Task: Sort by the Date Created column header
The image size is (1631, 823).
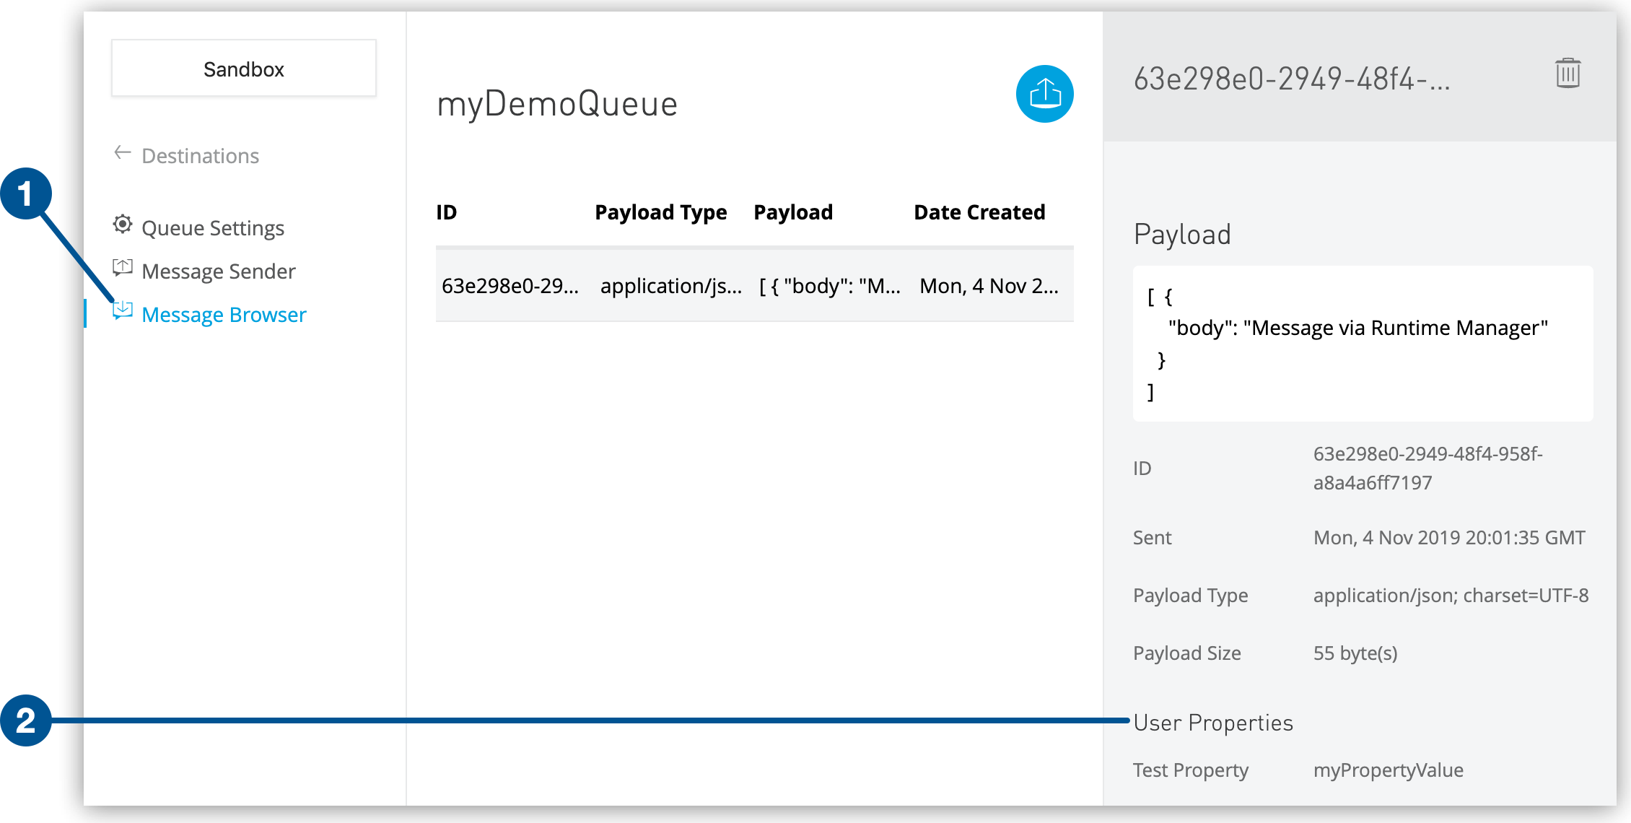Action: [x=979, y=212]
